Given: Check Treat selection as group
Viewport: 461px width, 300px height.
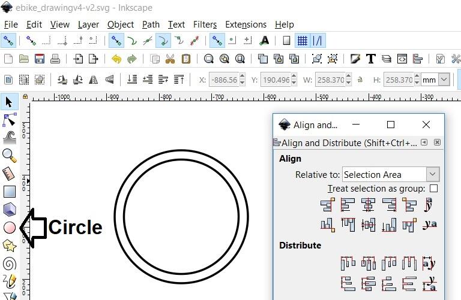Looking at the screenshot, I should 433,188.
